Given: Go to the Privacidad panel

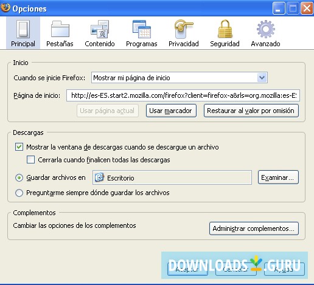Looking at the screenshot, I should point(184,33).
